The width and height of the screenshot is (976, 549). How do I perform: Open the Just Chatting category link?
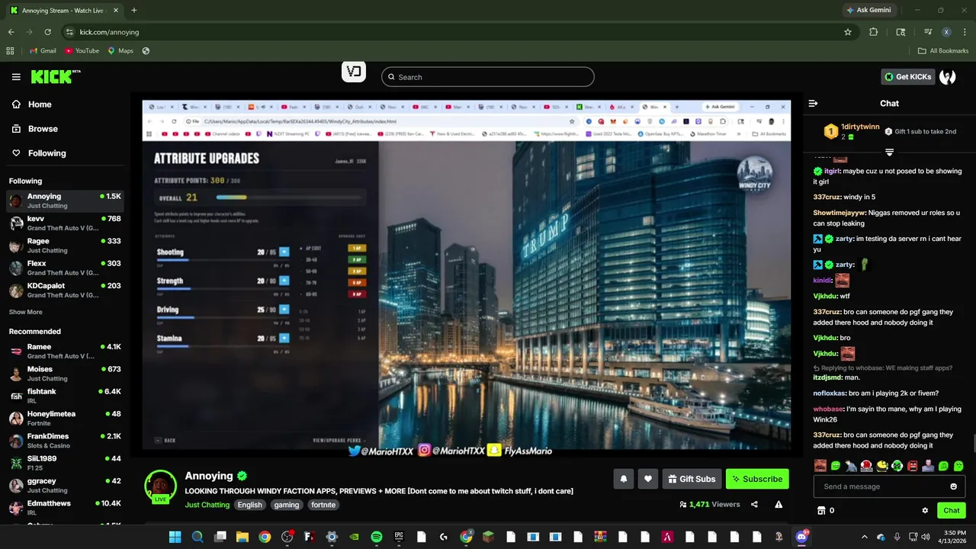(x=207, y=505)
